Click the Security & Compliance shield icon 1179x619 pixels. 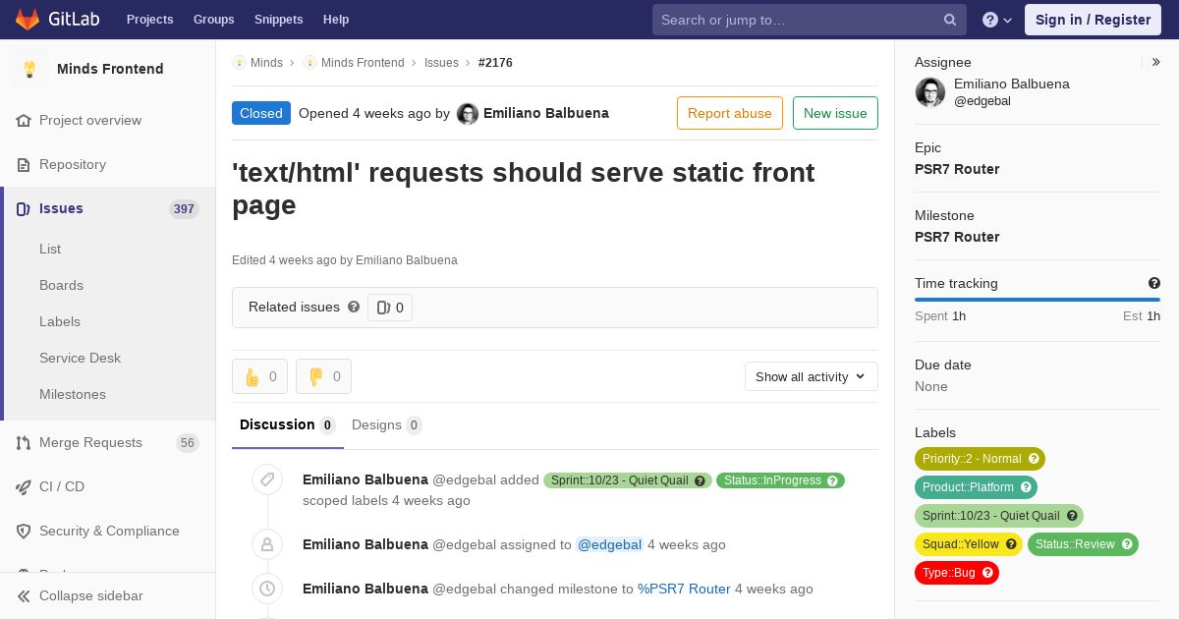(24, 532)
